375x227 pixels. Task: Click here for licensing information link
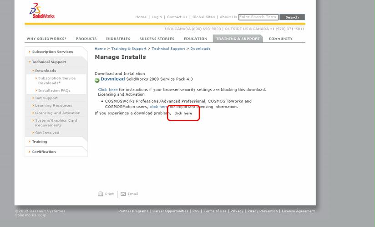(158, 107)
